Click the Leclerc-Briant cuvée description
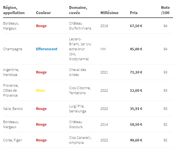The width and height of the screenshot is (173, 148). [80, 49]
